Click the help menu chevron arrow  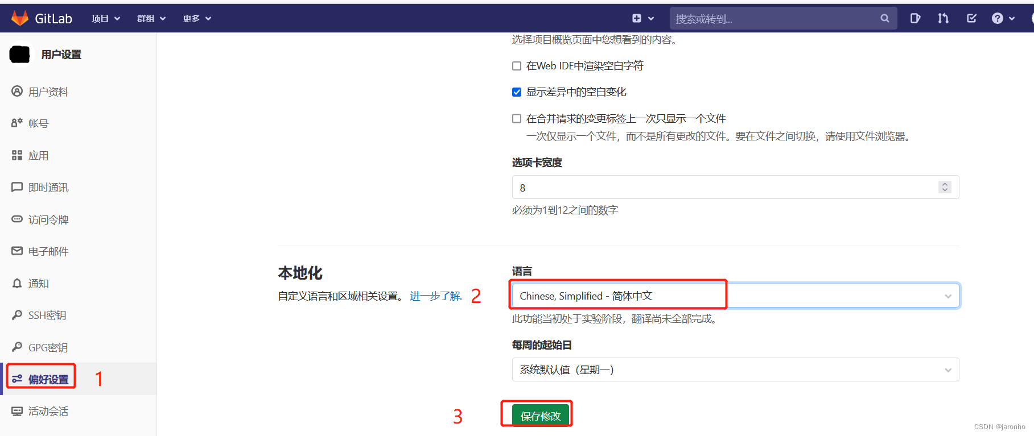tap(1012, 19)
